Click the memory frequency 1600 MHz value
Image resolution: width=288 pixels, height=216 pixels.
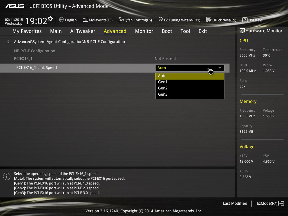click(247, 116)
